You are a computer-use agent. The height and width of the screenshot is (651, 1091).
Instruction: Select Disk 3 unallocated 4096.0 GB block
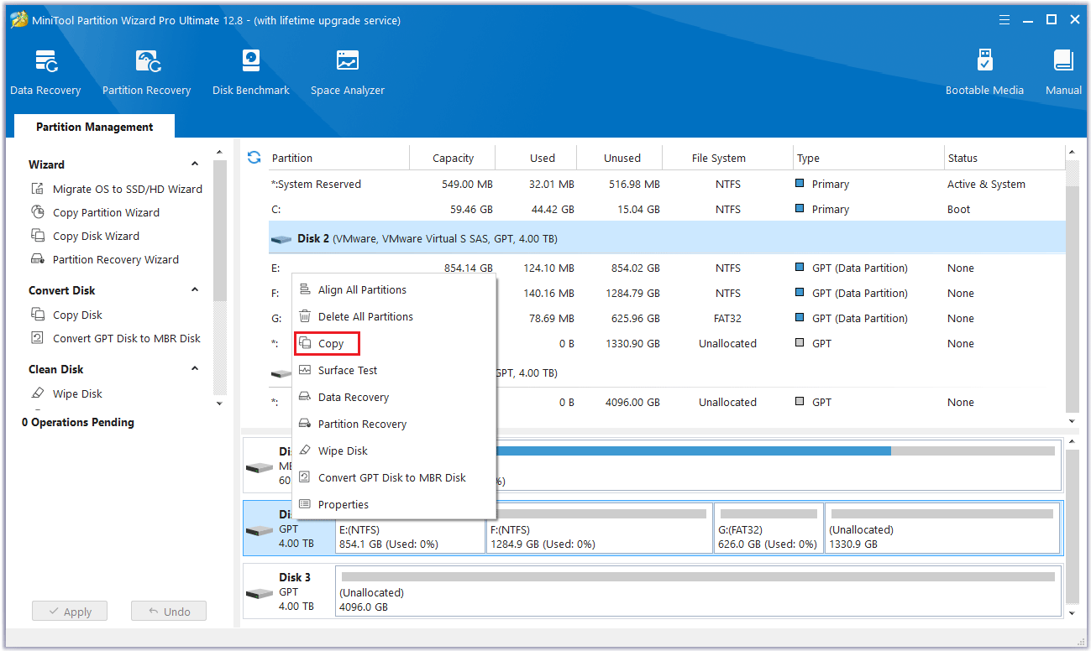pyautogui.click(x=697, y=591)
